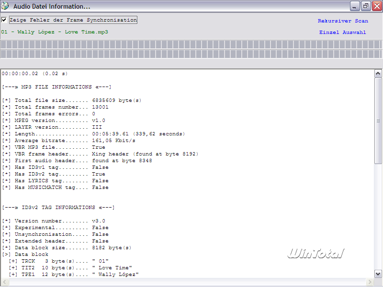
Task: Start the Rekursiver Scan
Action: point(343,21)
